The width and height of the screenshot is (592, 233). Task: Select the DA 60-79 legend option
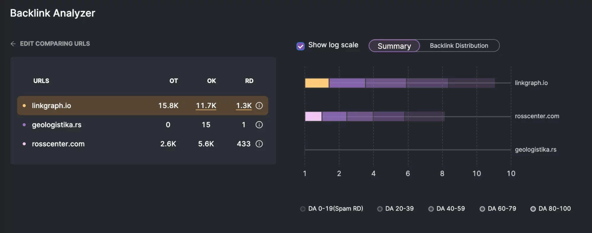482,209
